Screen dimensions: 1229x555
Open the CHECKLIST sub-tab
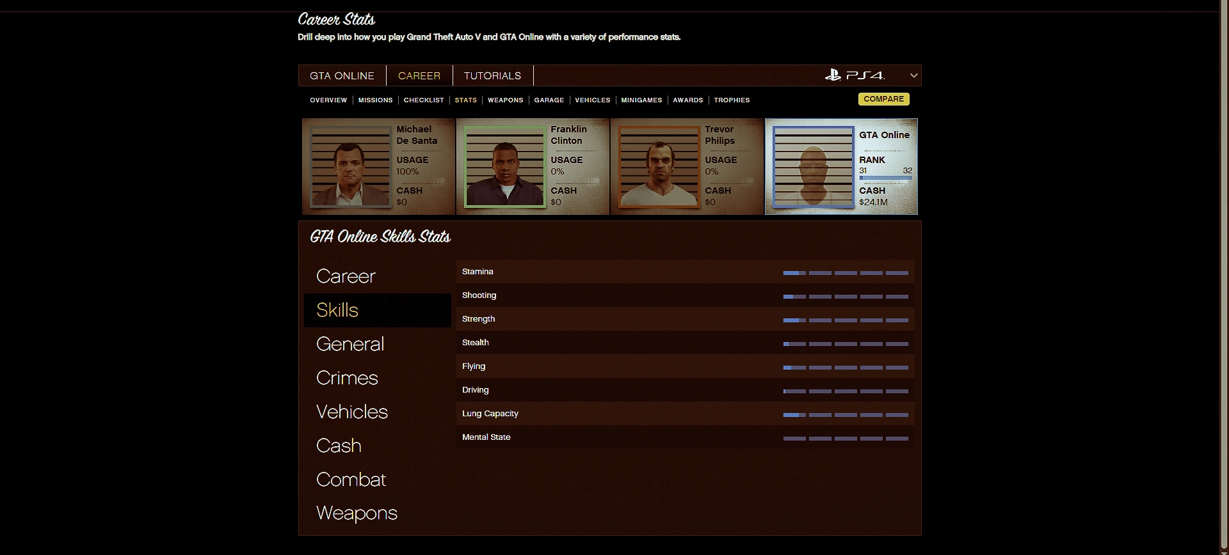424,100
